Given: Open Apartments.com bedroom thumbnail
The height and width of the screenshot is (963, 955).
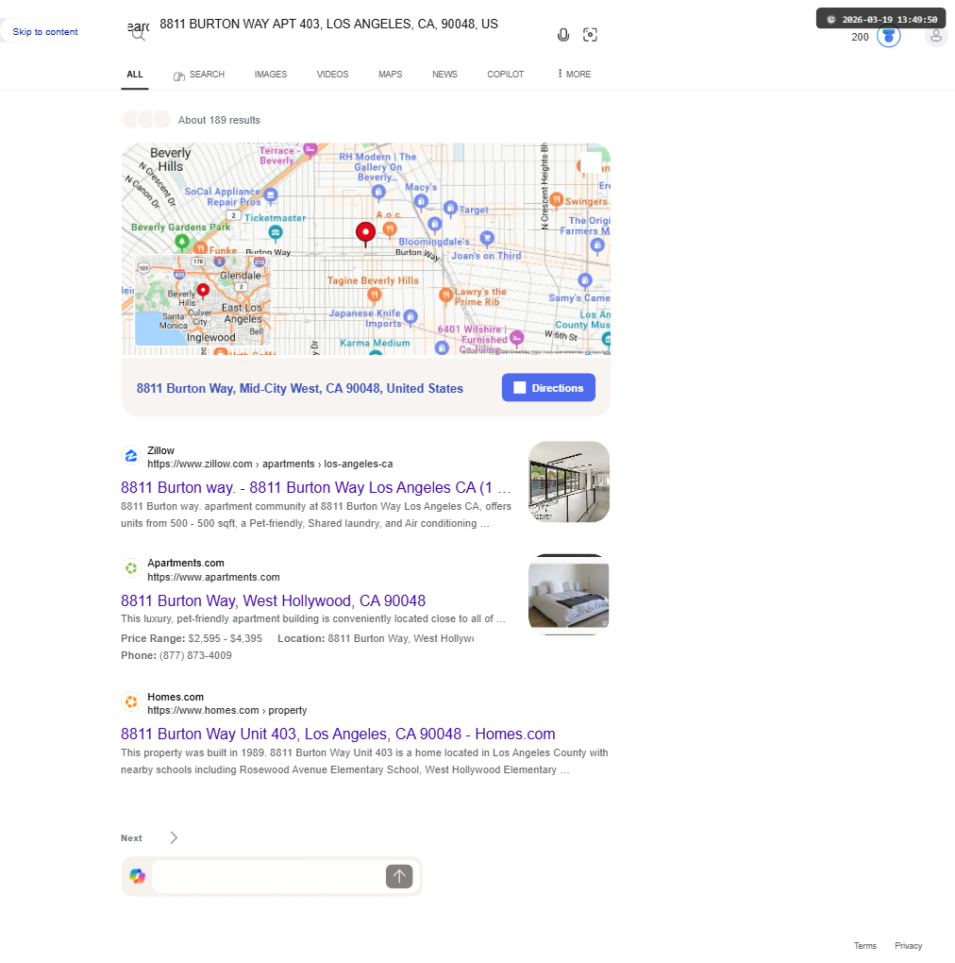Looking at the screenshot, I should pyautogui.click(x=569, y=595).
